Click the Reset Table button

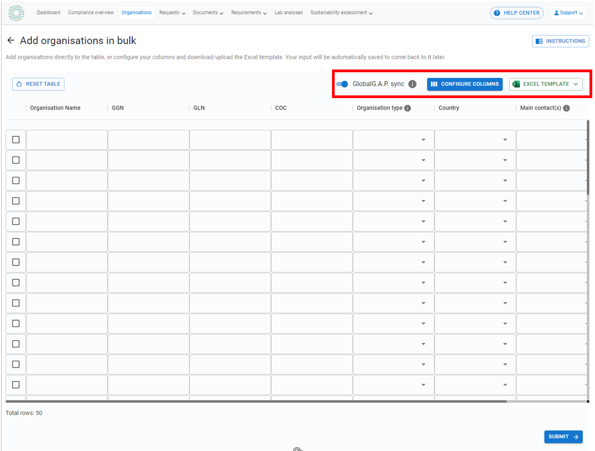pyautogui.click(x=38, y=84)
